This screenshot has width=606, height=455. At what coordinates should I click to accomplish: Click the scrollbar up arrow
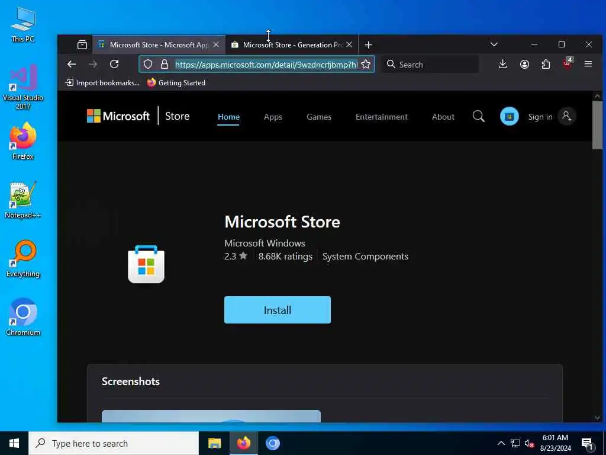(x=597, y=96)
